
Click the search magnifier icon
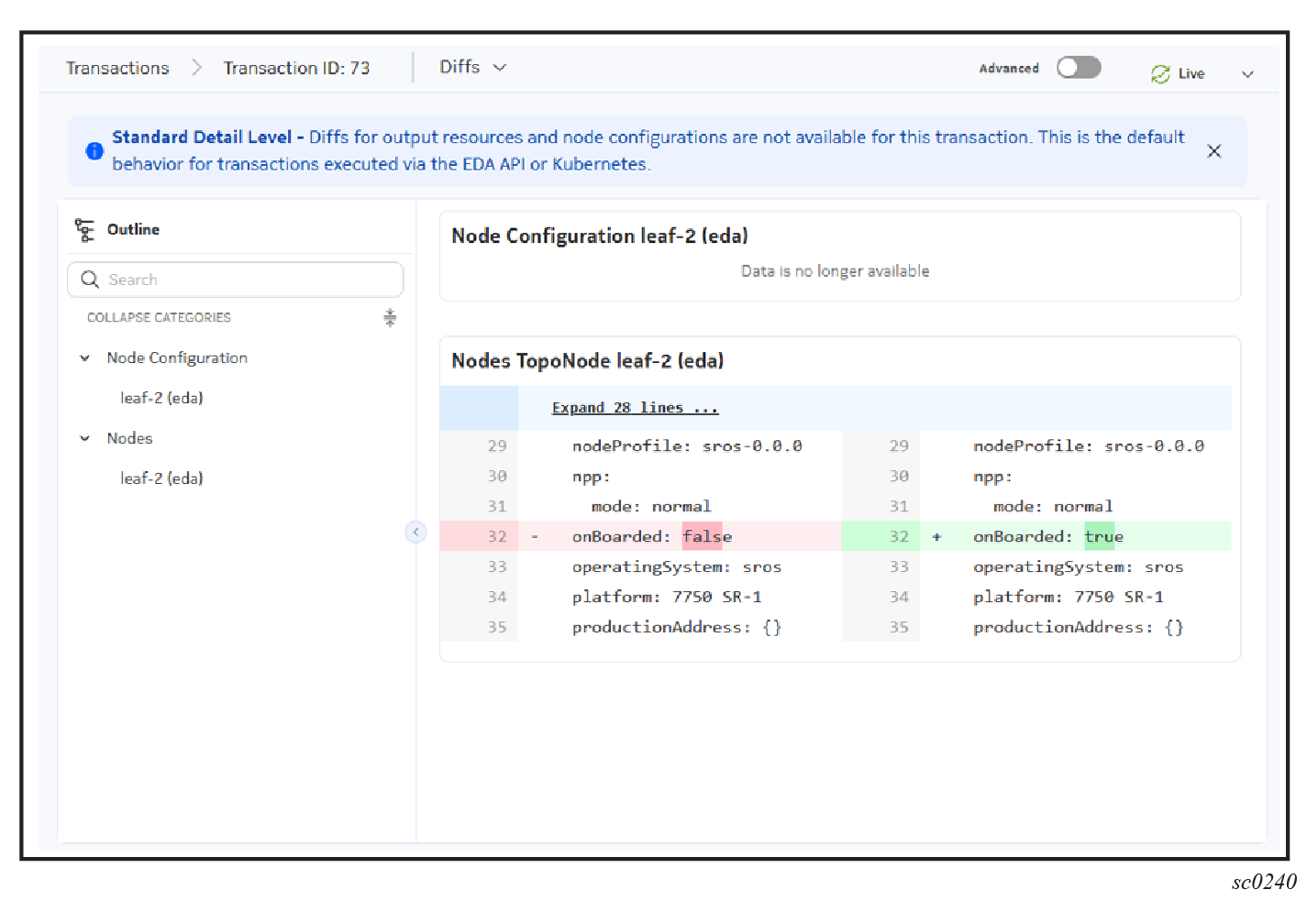[90, 280]
